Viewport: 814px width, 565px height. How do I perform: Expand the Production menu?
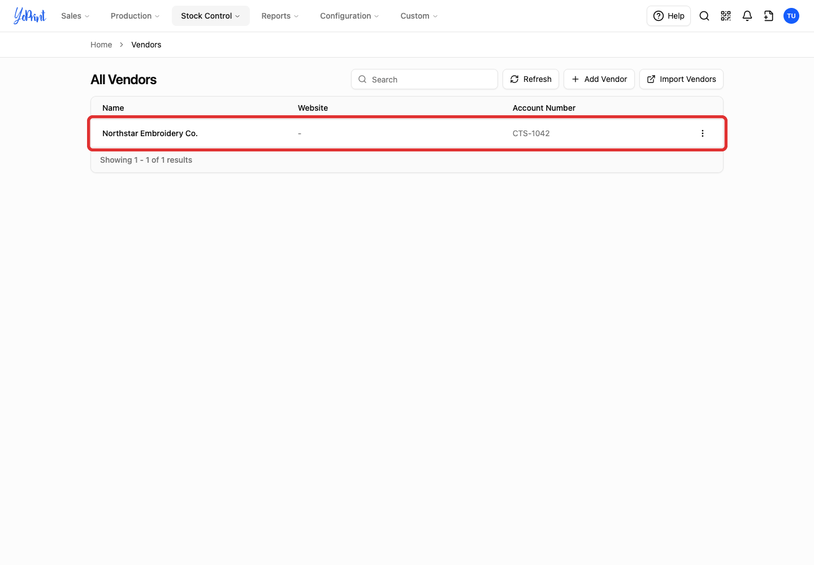[x=135, y=16]
